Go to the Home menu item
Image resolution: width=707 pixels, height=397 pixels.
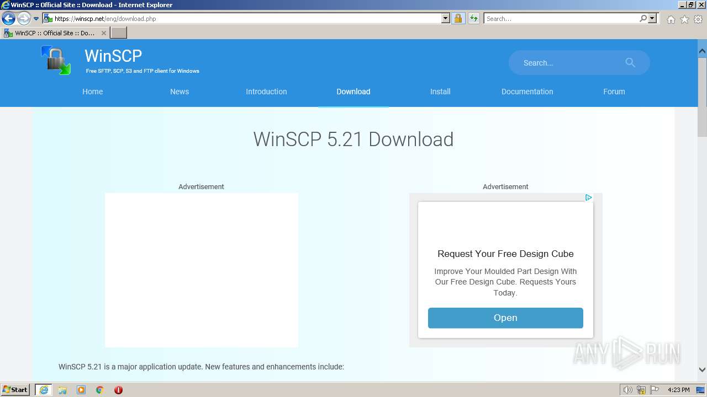(x=93, y=92)
